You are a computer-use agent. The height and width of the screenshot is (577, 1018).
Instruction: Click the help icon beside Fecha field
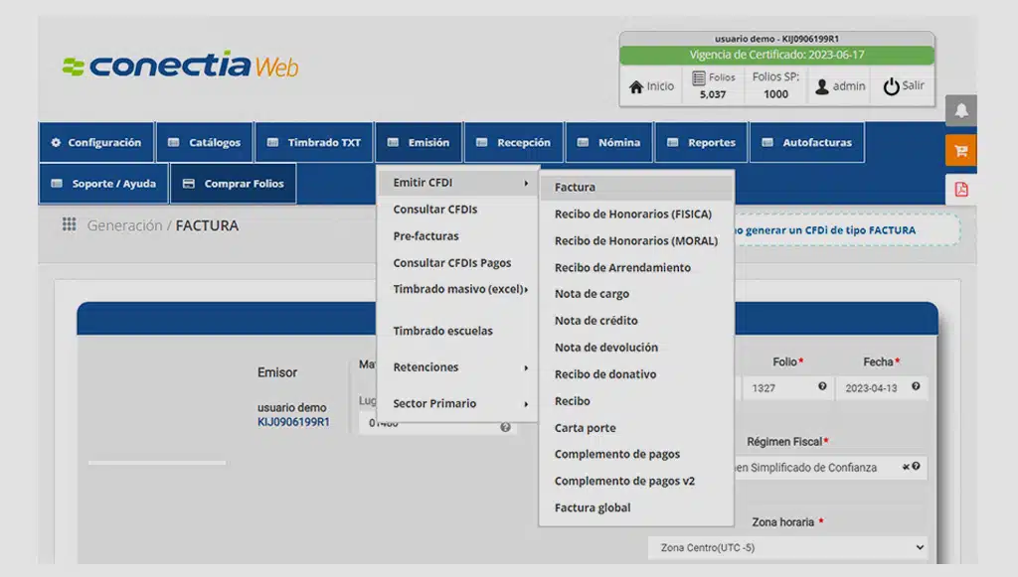tap(916, 386)
